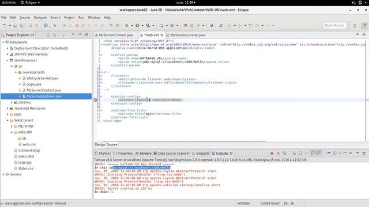Screen dimensions: 369x207
Task: Click Open Perspective icon near Quick Access
Action: point(355,25)
